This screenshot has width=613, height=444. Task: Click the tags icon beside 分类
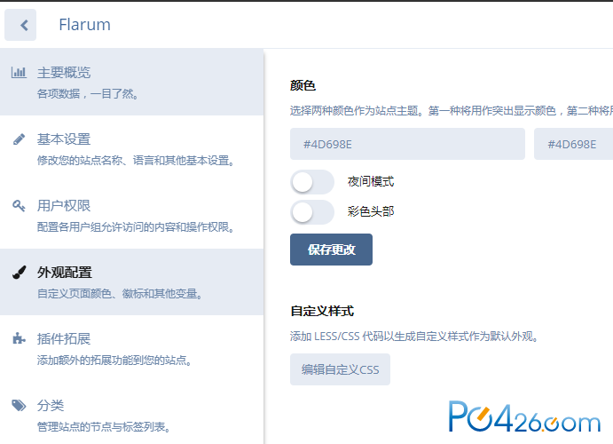point(19,405)
